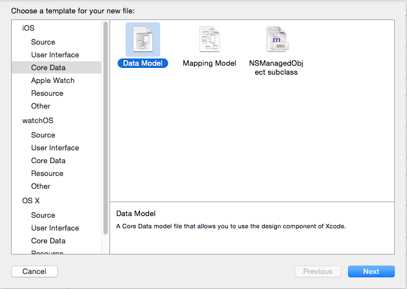Select Source under iOS
The image size is (407, 289).
click(x=43, y=42)
